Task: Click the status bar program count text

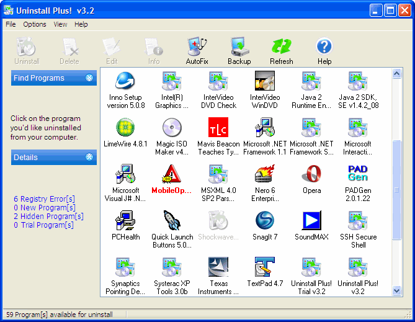Action: tap(60, 315)
